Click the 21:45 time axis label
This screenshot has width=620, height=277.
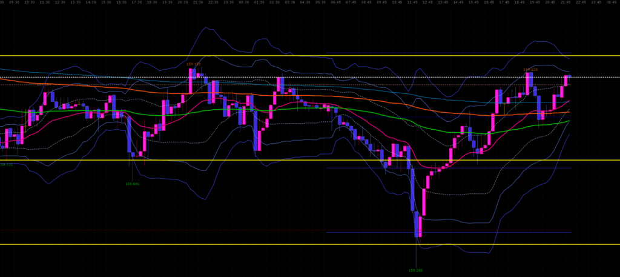tap(566, 2)
